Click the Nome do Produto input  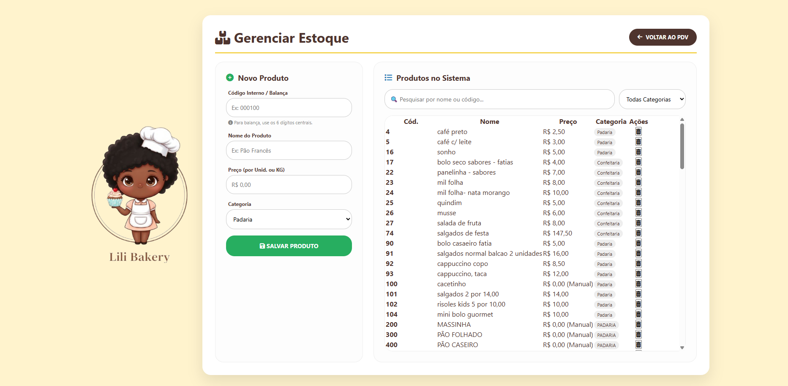[x=289, y=151]
